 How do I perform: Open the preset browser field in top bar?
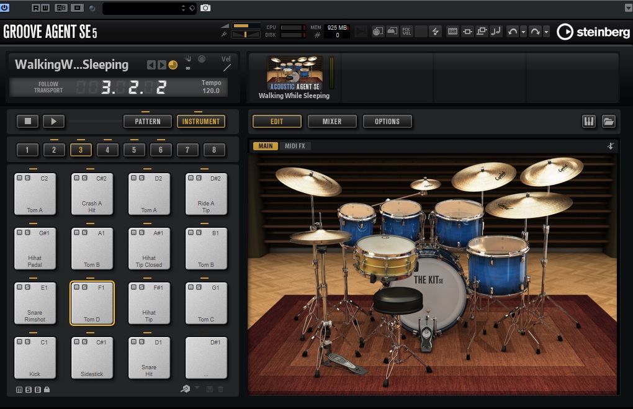[149, 8]
